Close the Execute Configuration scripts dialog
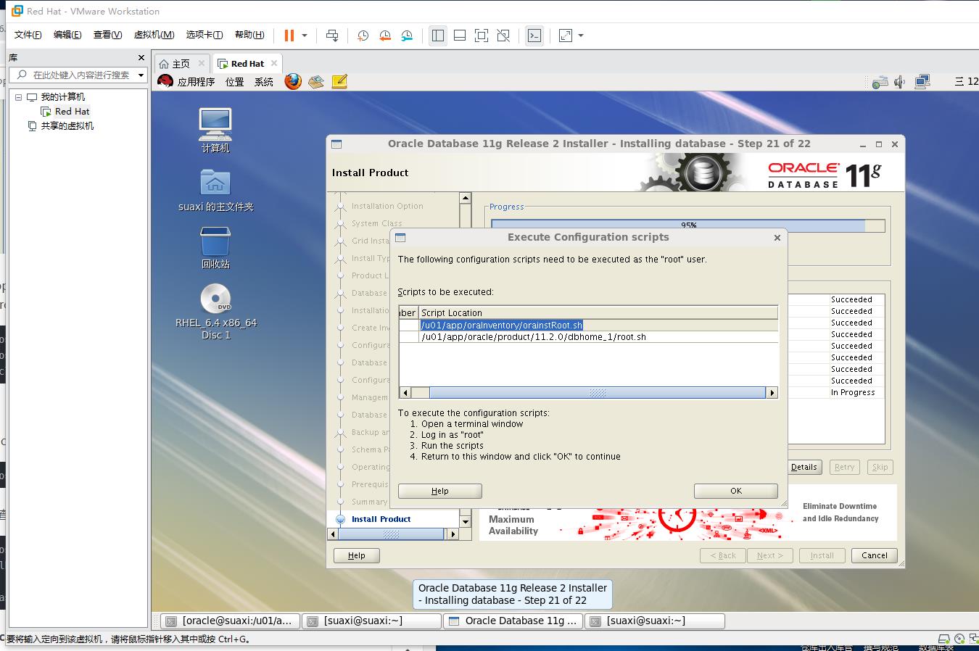979x651 pixels. coord(777,238)
